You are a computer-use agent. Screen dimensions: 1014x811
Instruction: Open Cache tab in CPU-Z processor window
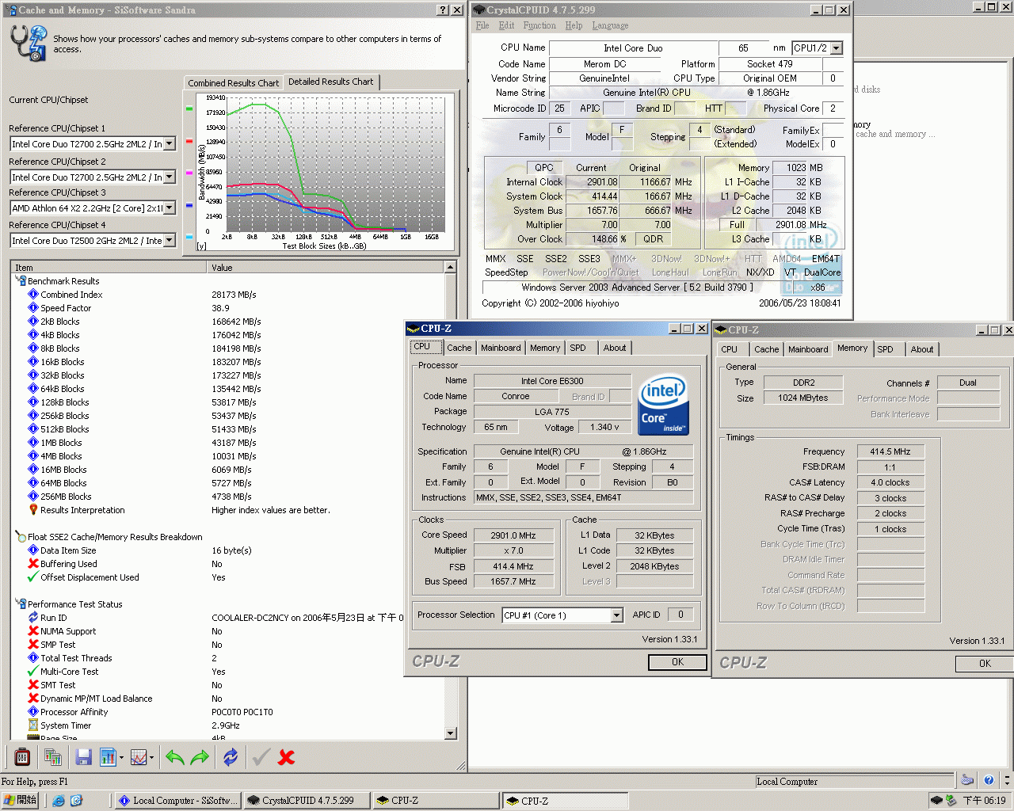(459, 348)
